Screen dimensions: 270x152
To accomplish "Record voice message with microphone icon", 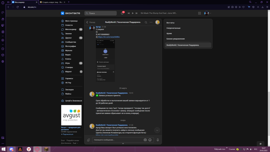I will (x=158, y=140).
